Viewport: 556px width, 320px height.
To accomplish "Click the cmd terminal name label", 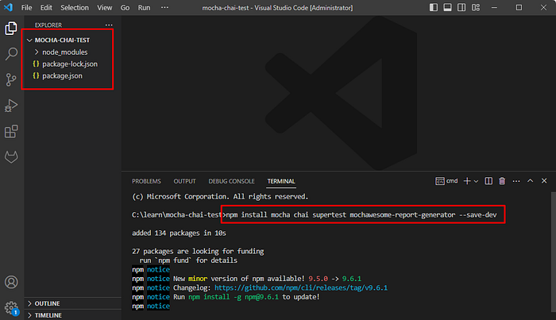I will point(452,181).
